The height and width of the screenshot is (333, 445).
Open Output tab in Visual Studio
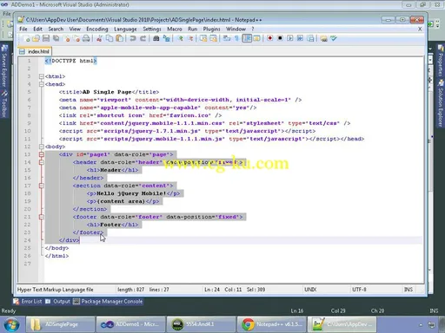58,302
